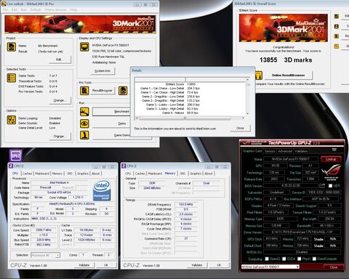This screenshot has height=279, width=349.
Task: Click Close in the Details dialog
Action: click(x=240, y=128)
